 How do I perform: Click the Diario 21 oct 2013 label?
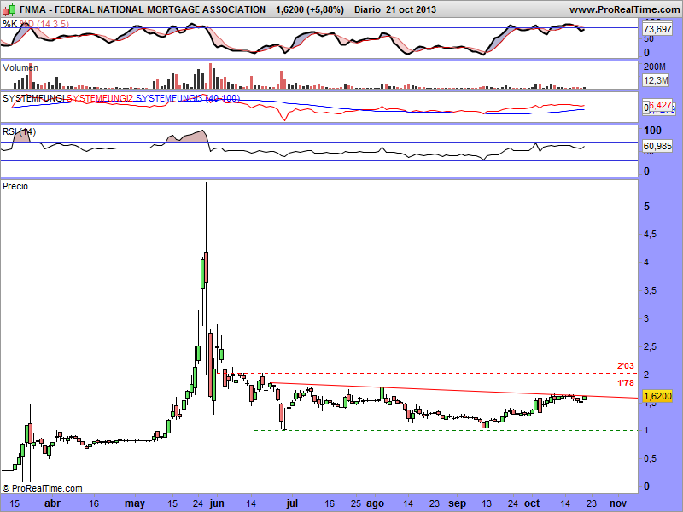point(395,9)
